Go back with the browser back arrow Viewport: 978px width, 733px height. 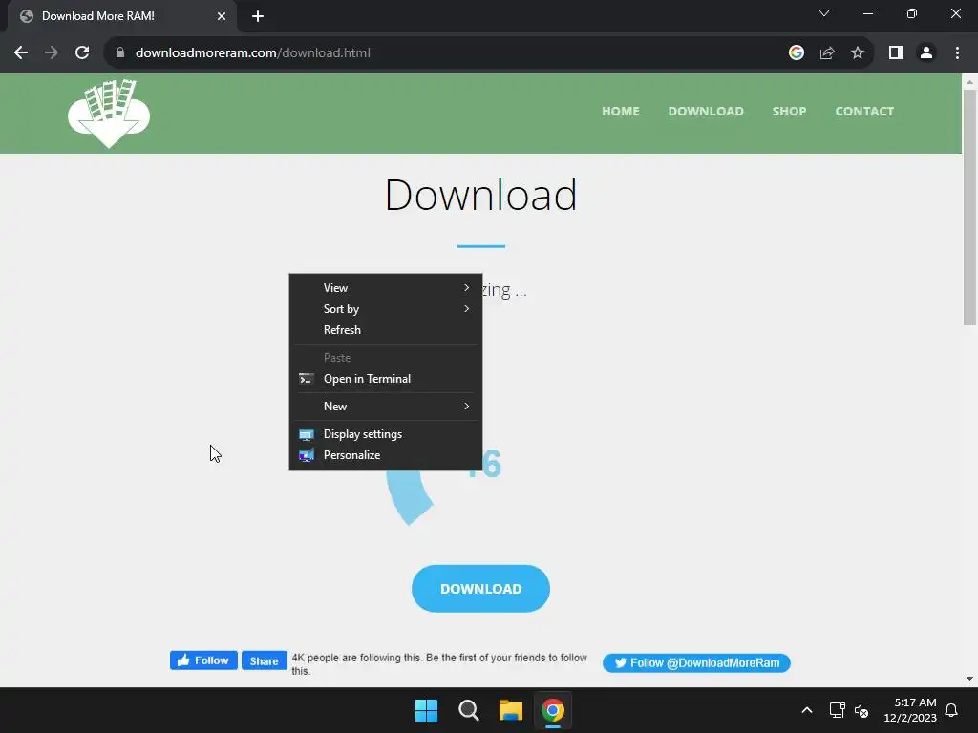21,53
